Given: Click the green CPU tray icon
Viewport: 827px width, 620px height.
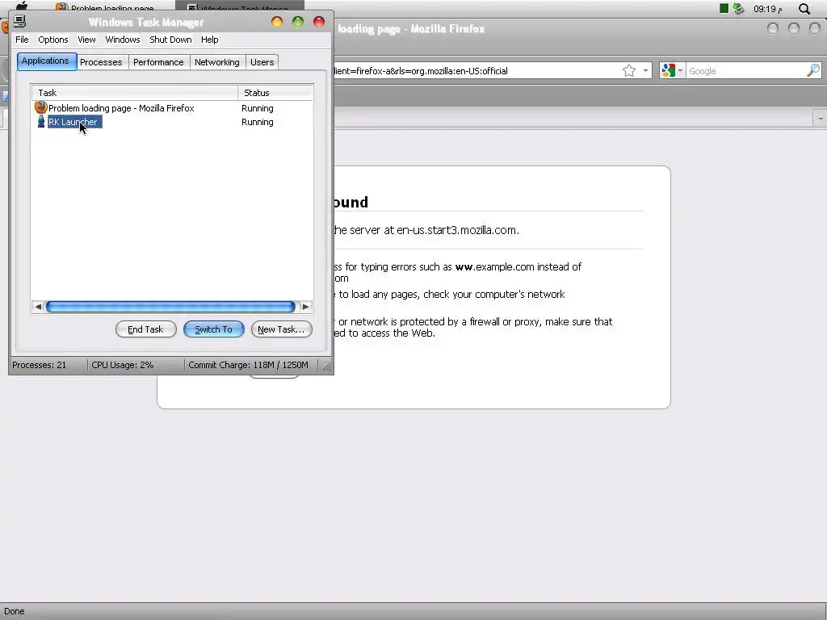Looking at the screenshot, I should [x=724, y=8].
